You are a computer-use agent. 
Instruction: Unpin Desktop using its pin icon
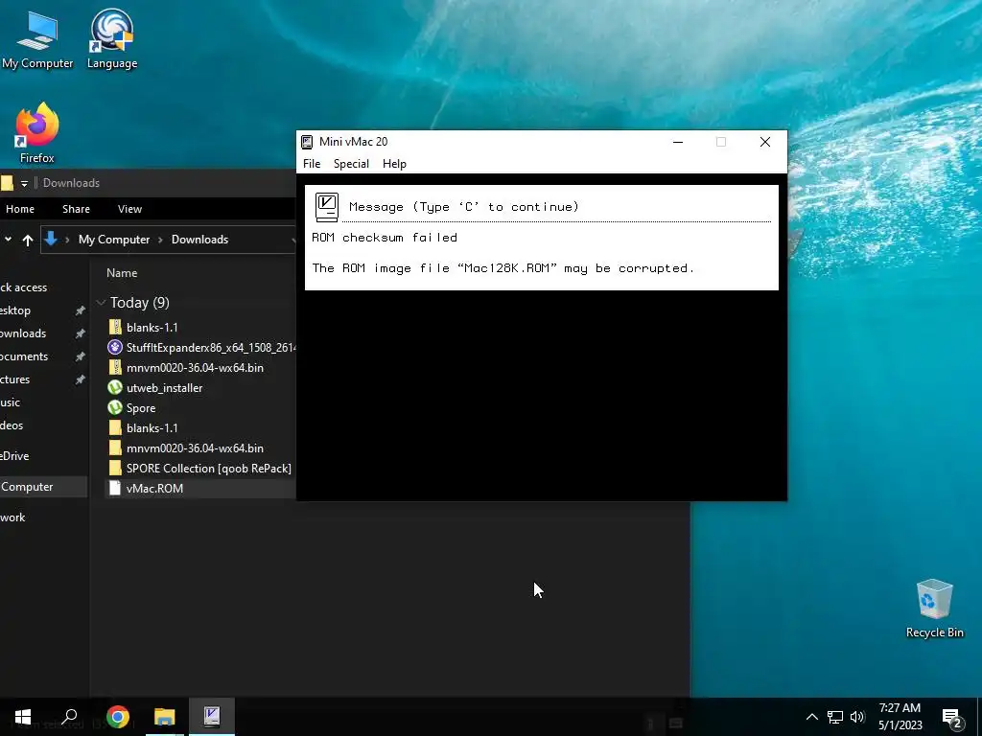pos(80,311)
